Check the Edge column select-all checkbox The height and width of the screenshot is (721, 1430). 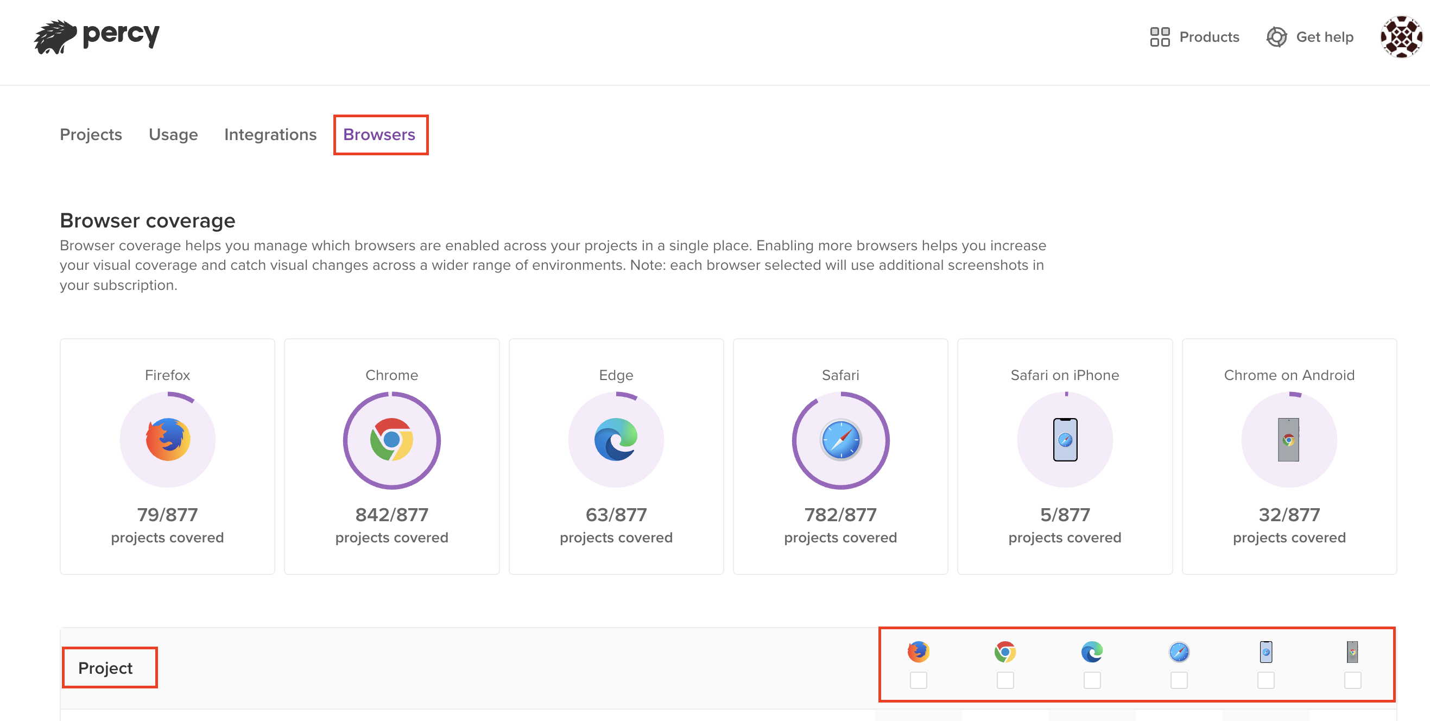tap(1092, 680)
